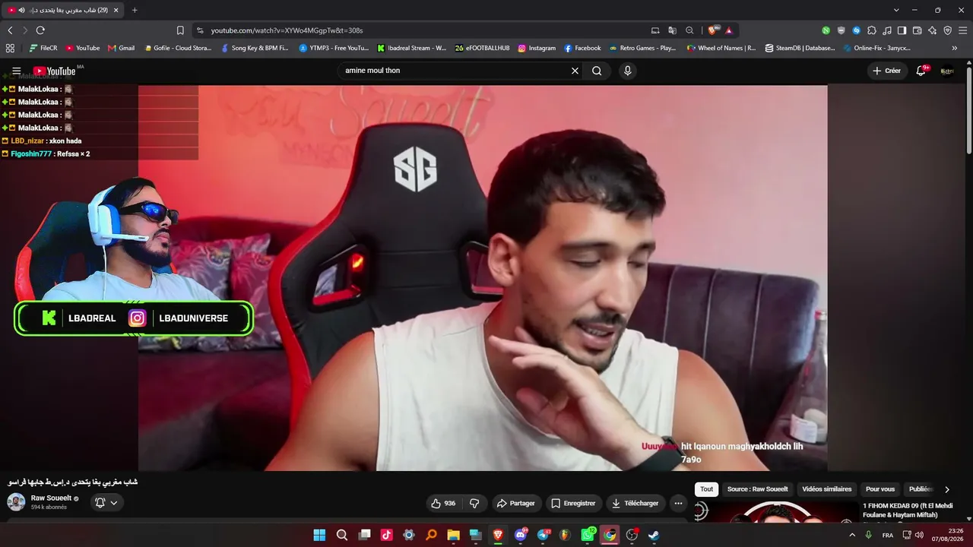Bookmark this page
The height and width of the screenshot is (547, 973).
pyautogui.click(x=180, y=30)
